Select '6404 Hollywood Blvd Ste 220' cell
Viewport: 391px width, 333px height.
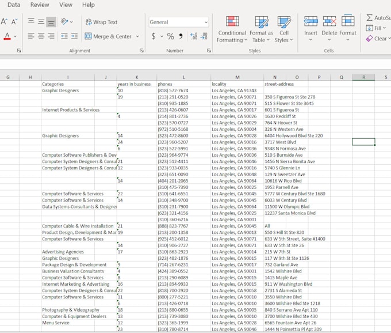[x=293, y=135]
